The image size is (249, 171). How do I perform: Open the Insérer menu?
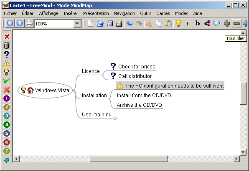coord(71,13)
